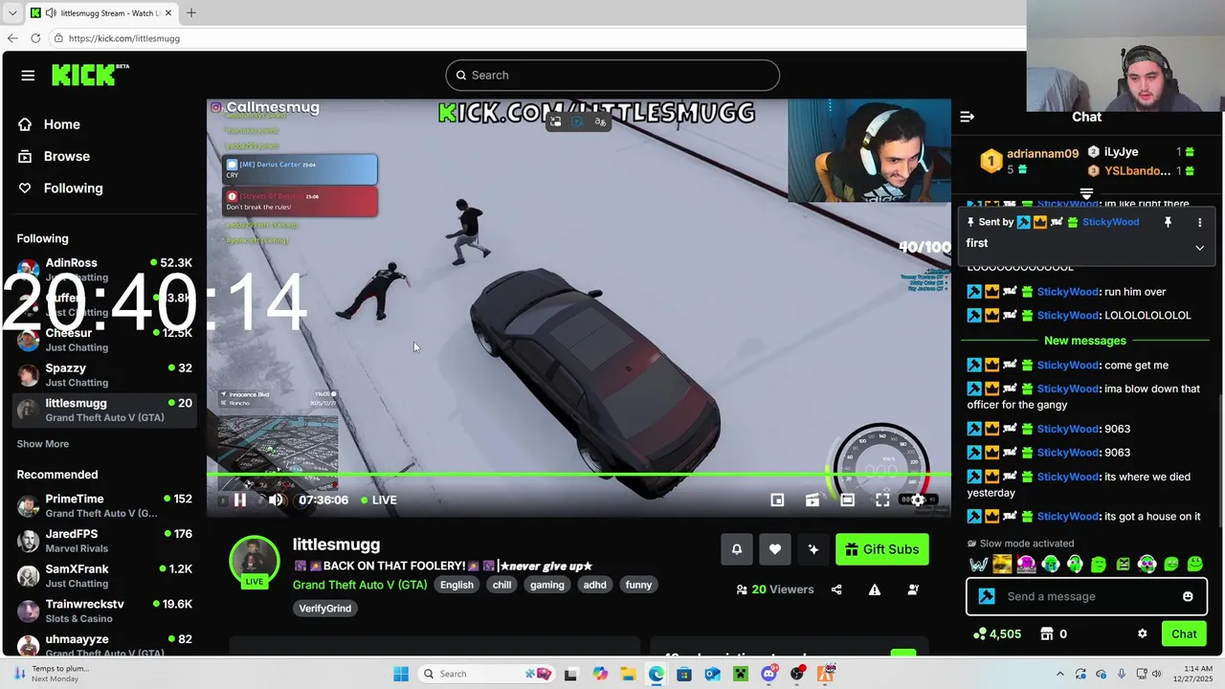1225x689 pixels.
Task: Open Discord from Windows taskbar
Action: (769, 674)
